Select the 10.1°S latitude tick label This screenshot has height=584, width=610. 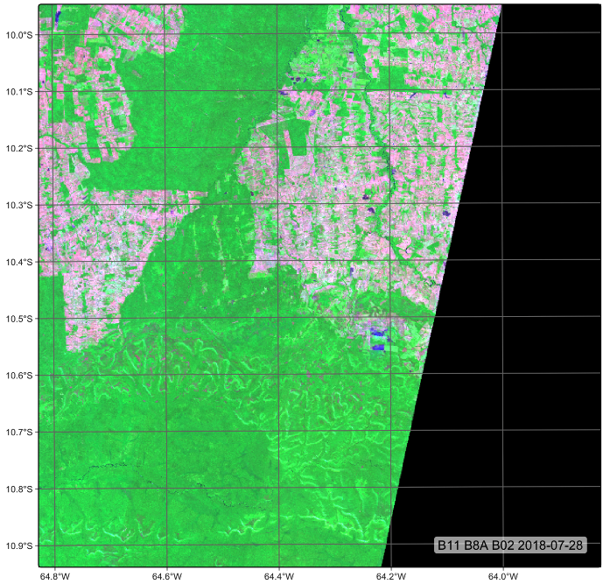point(18,92)
